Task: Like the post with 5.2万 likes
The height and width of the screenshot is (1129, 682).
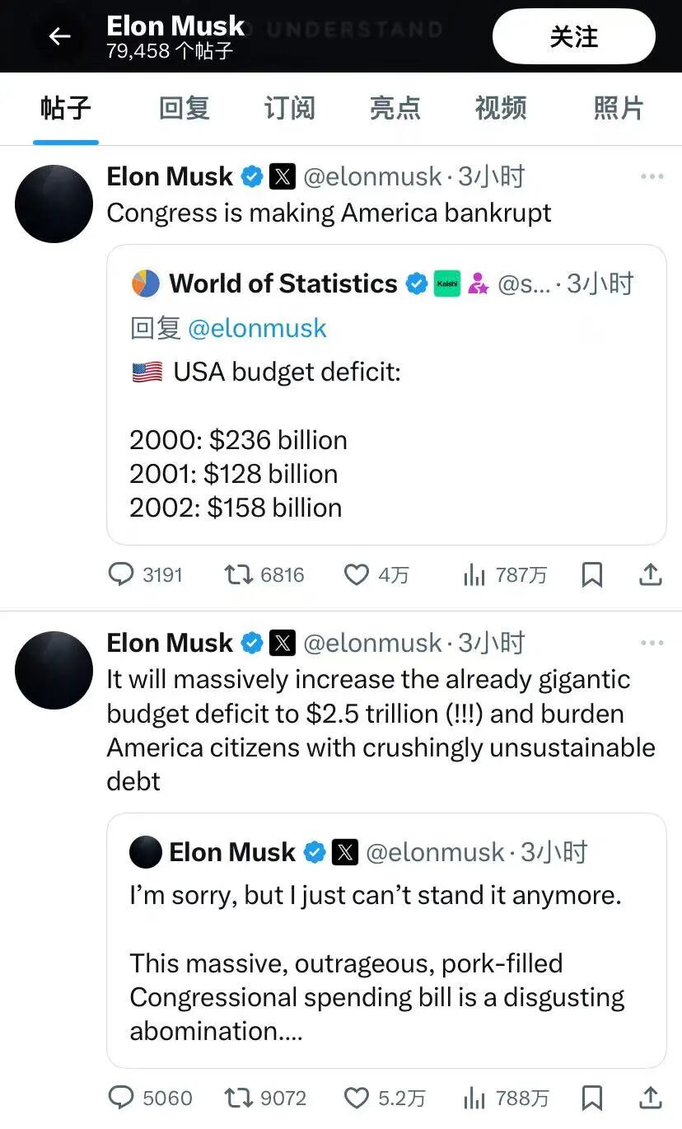Action: 384,1098
